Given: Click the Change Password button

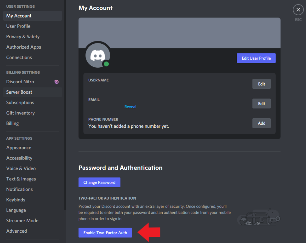Looking at the screenshot, I should coord(99,182).
